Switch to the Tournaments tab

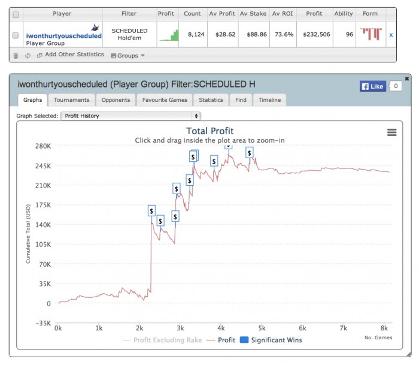[72, 100]
